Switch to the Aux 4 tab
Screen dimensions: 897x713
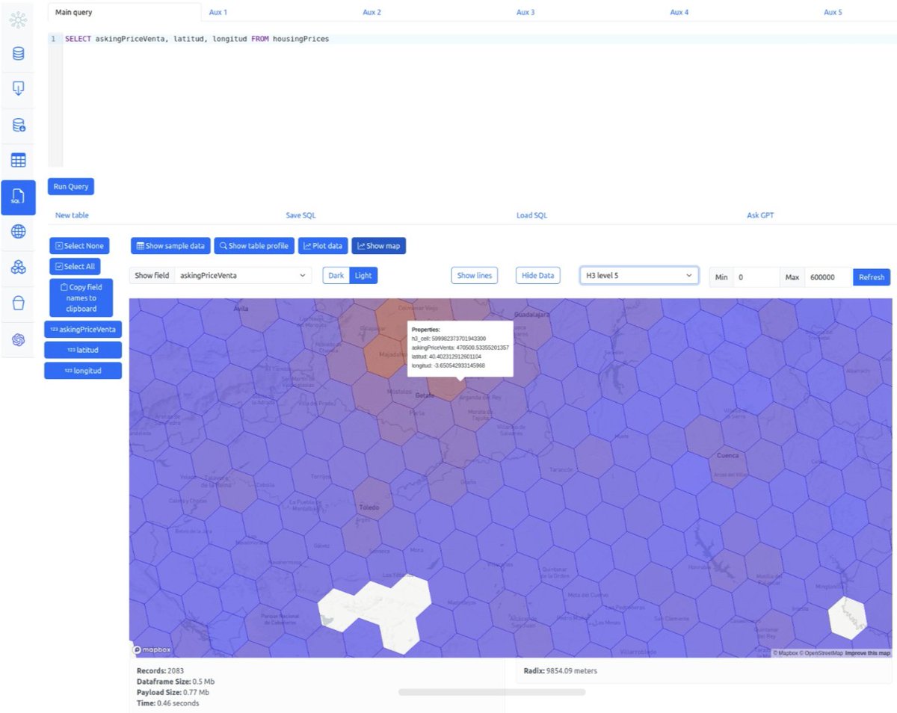(x=679, y=12)
